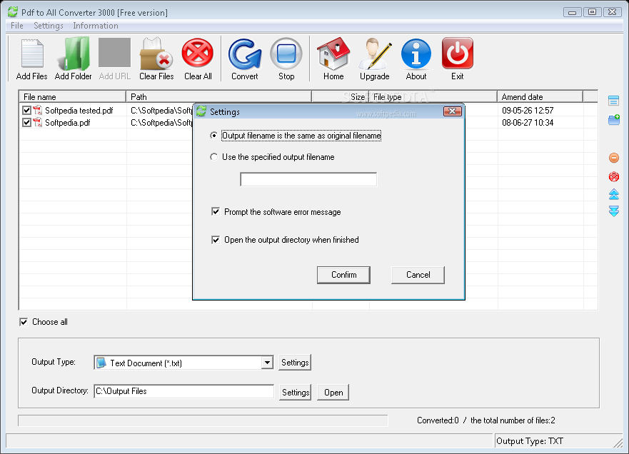Start conversion with the Convert icon
Screen dimensions: 629x454
click(x=245, y=54)
